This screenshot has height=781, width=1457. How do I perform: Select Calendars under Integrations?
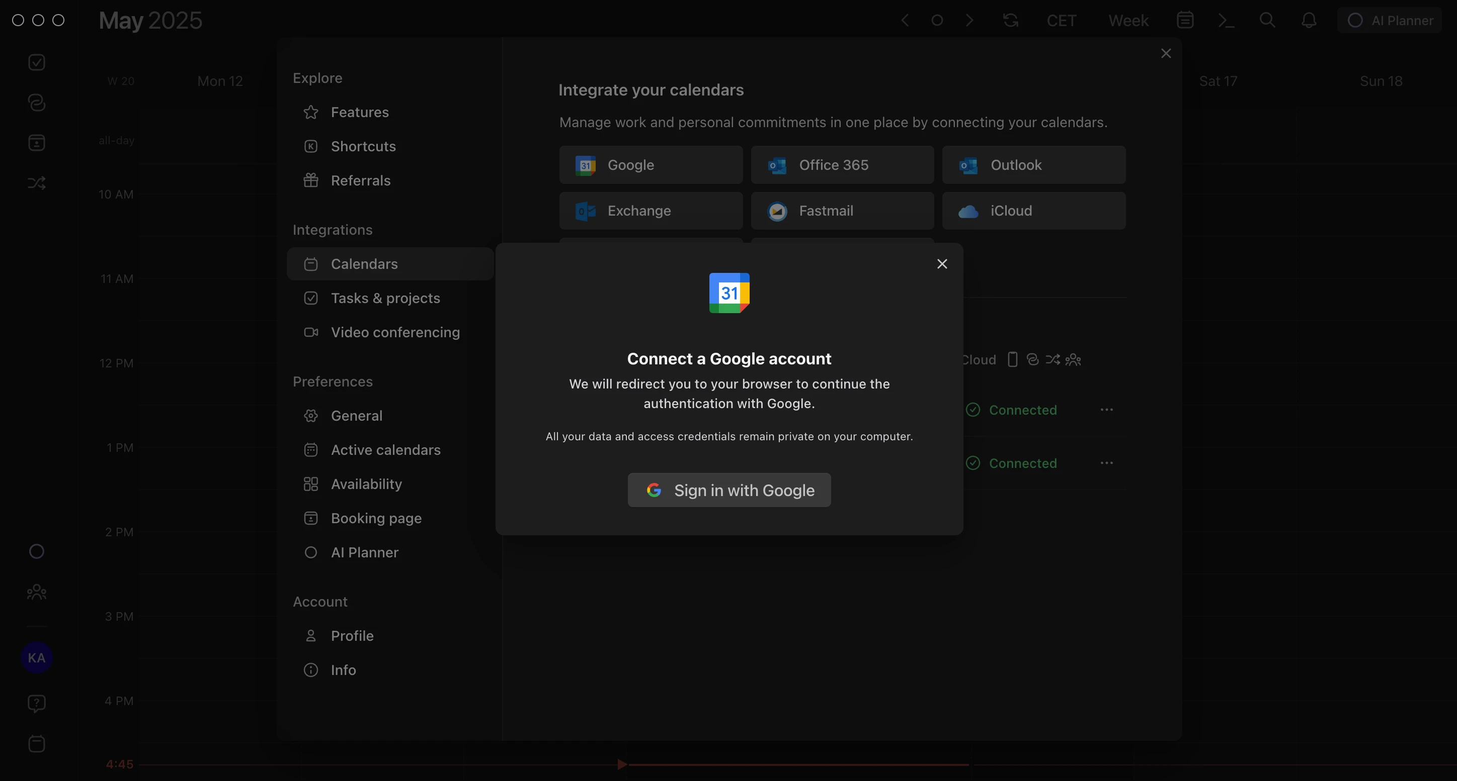tap(390, 264)
